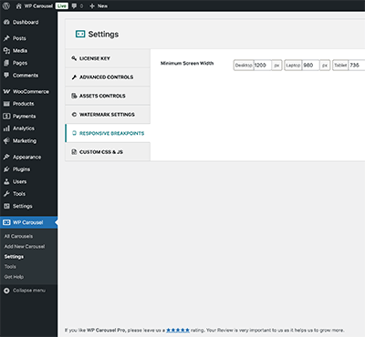Image resolution: width=365 pixels, height=337 pixels.
Task: Click the Dashboard gauge icon
Action: (x=6, y=22)
